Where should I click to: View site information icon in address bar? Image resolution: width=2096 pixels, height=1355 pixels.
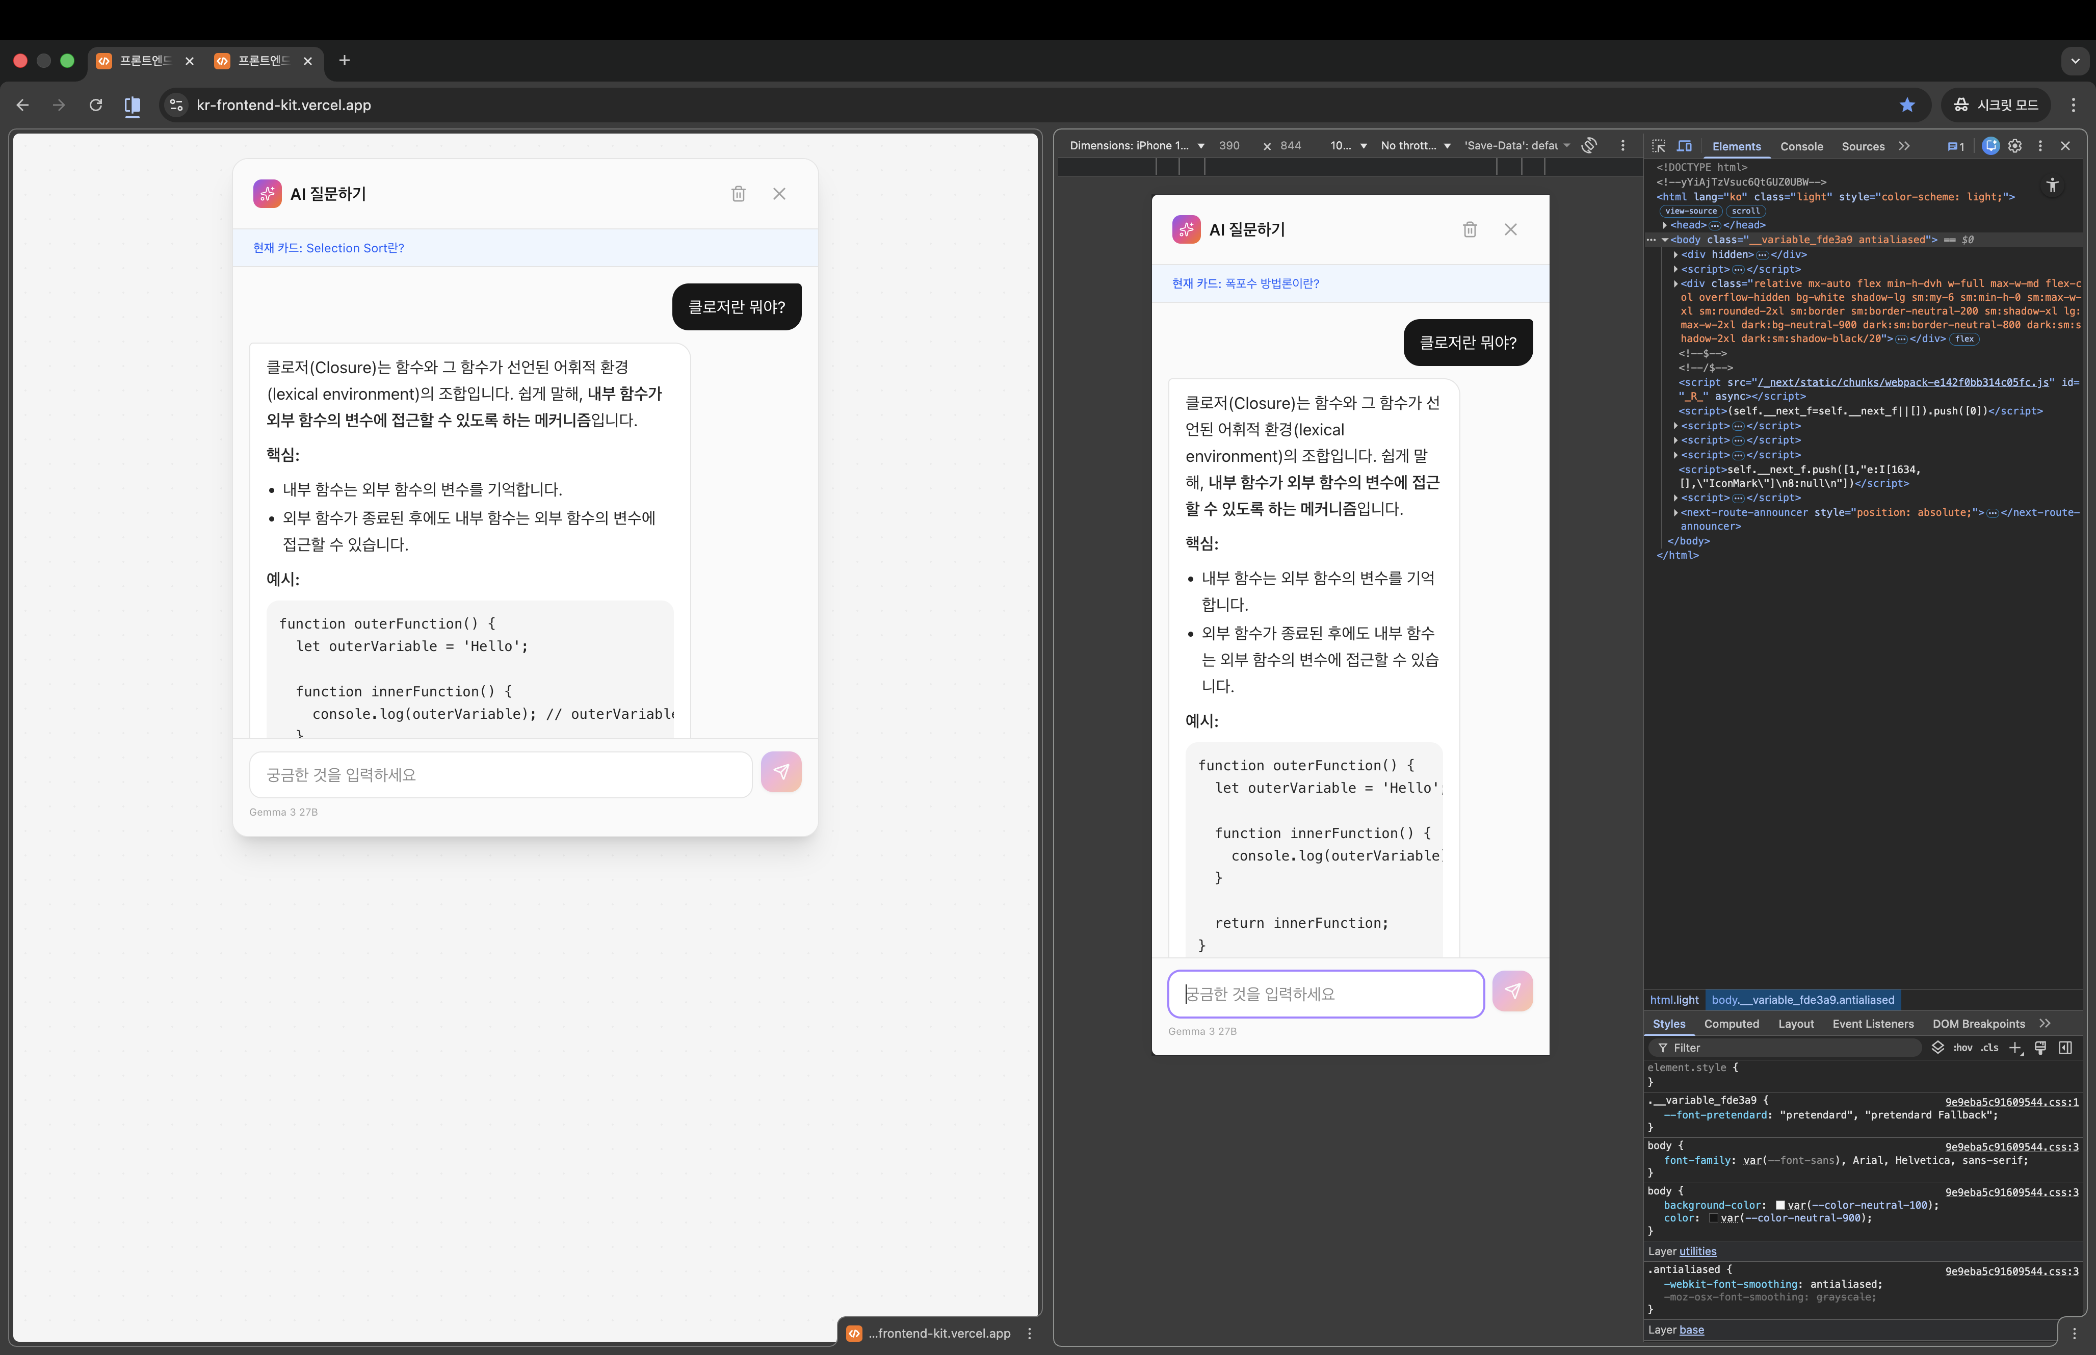click(x=176, y=105)
